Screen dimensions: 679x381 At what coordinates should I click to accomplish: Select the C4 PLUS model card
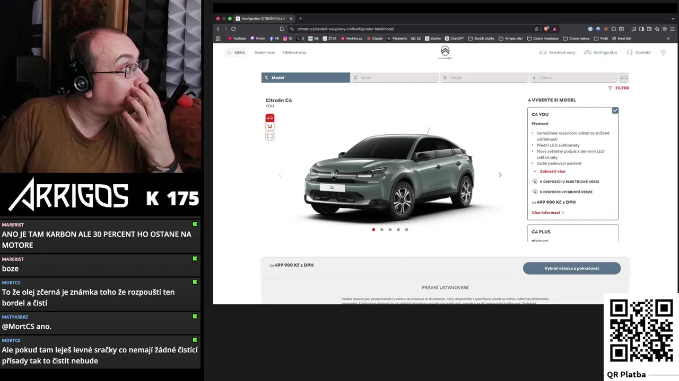click(572, 233)
